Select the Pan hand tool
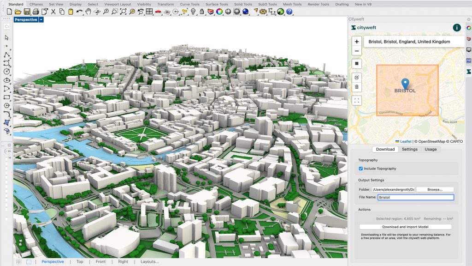472x266 pixels. pos(88,12)
